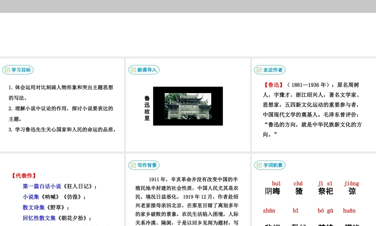Click the word 阴晦

pyautogui.click(x=273, y=191)
